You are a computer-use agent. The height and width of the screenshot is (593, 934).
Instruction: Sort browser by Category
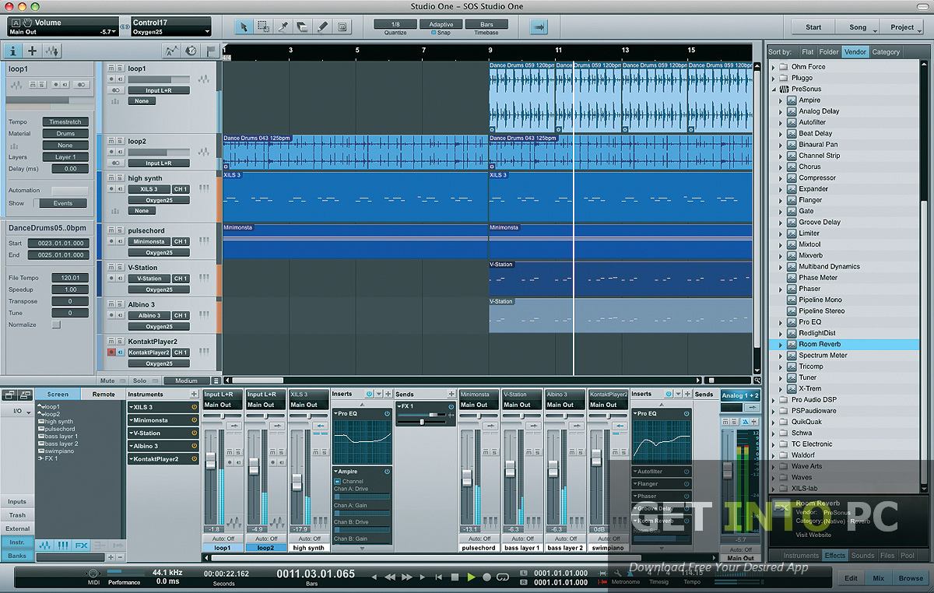tap(886, 52)
